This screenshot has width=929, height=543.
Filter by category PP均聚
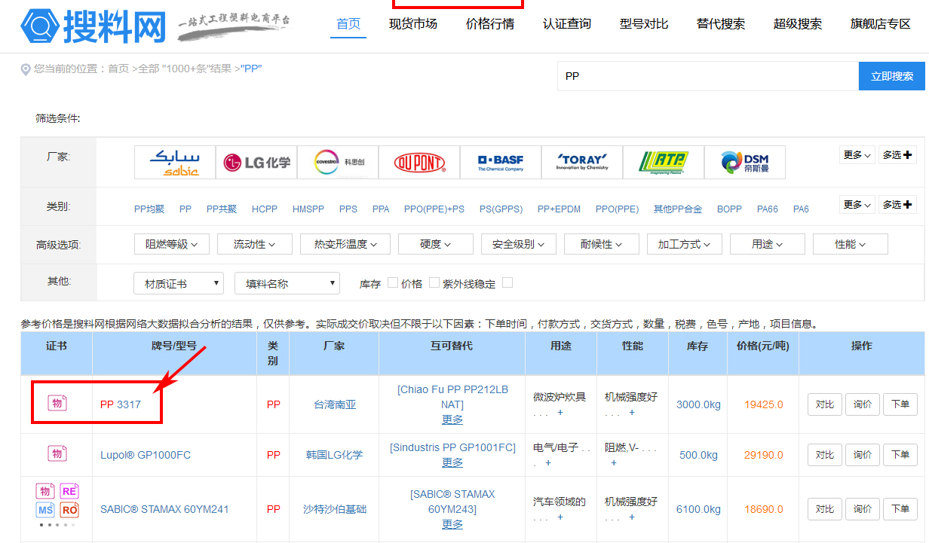149,209
